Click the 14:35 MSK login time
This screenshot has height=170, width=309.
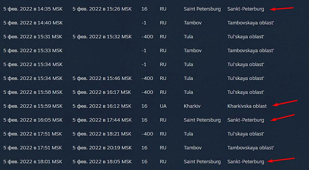click(x=33, y=9)
